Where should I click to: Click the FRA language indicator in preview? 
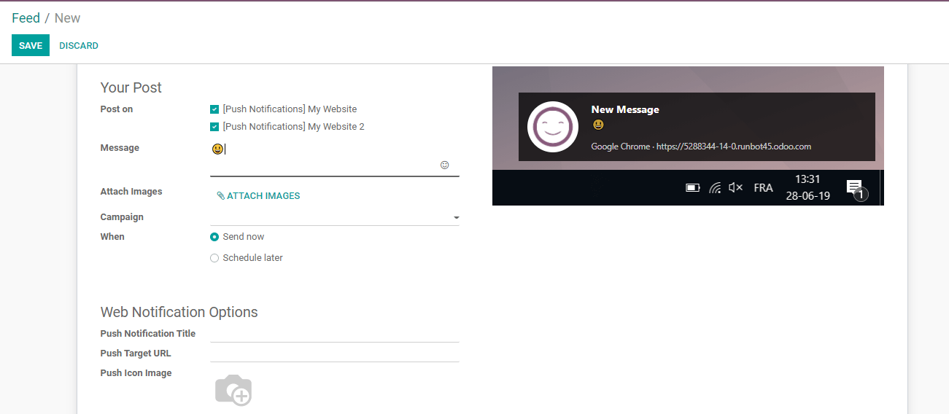pos(763,188)
